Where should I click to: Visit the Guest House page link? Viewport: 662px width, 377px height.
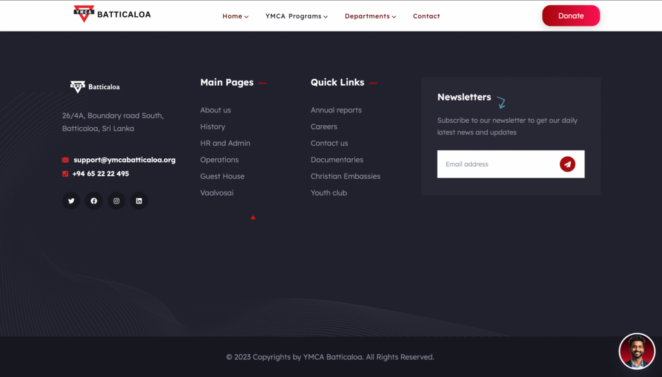click(x=222, y=176)
